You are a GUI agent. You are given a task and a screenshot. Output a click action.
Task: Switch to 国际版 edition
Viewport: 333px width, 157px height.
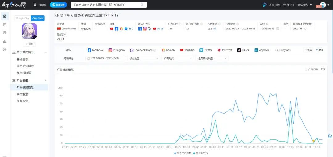[x=58, y=5]
